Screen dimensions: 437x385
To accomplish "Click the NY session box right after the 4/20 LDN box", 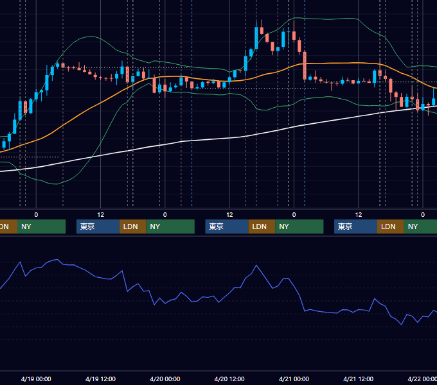I will point(299,227).
